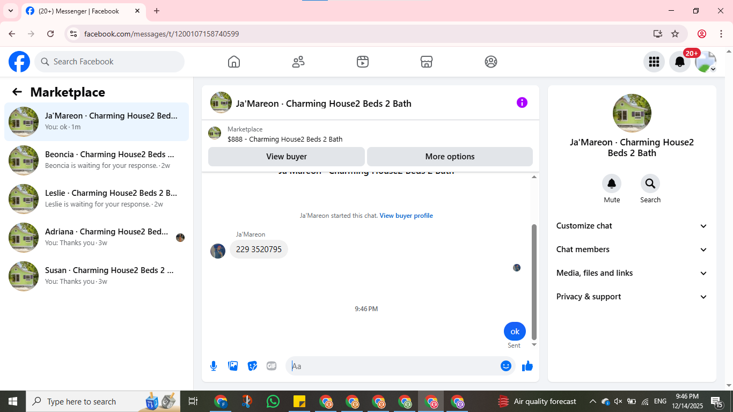Open the Video (Reels) icon
733x412 pixels.
pos(363,62)
